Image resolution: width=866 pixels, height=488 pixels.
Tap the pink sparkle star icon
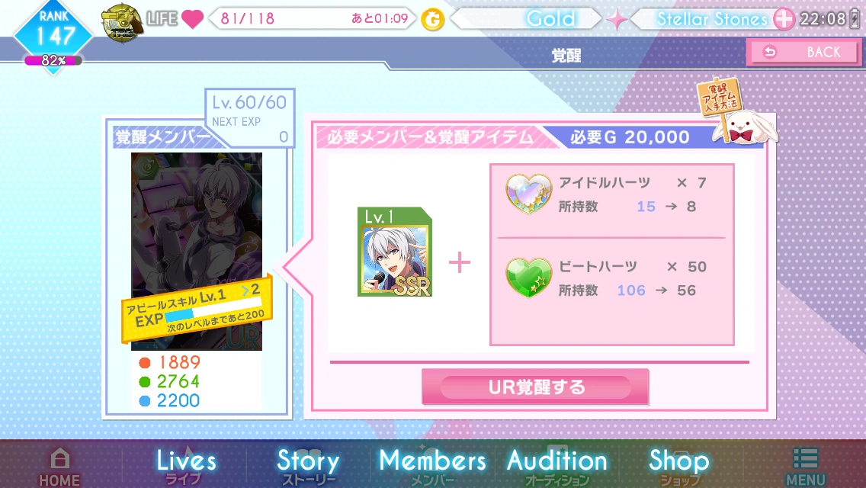point(617,20)
